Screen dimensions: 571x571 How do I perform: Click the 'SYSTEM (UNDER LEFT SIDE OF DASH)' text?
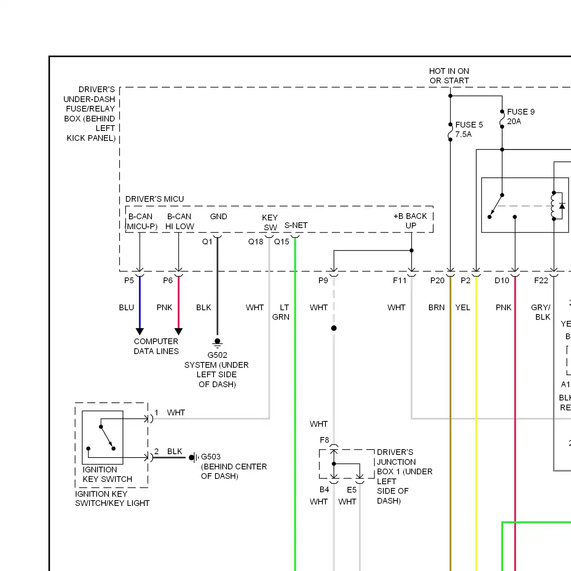coord(217,375)
